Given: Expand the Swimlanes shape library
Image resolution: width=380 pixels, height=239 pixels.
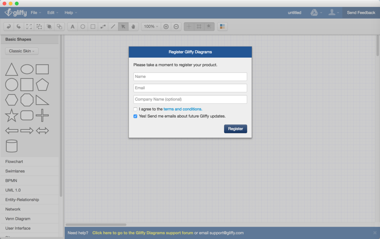Looking at the screenshot, I should tap(29, 171).
